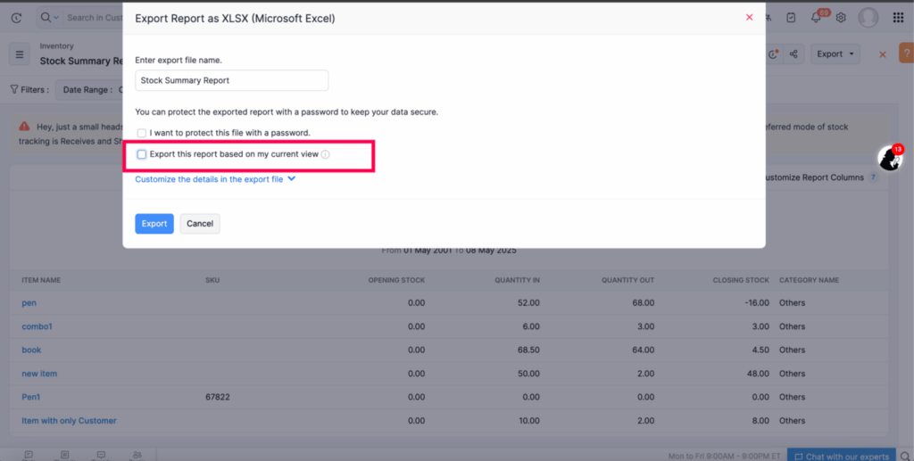The height and width of the screenshot is (461, 914).
Task: Open the Pen1 item link
Action: pos(31,397)
